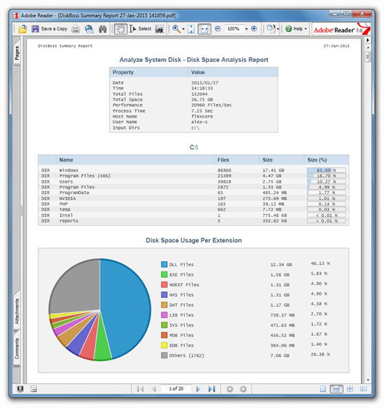Viewport: 385px width, 408px height.
Task: Click the 16.70 % size bar
Action: (x=327, y=176)
